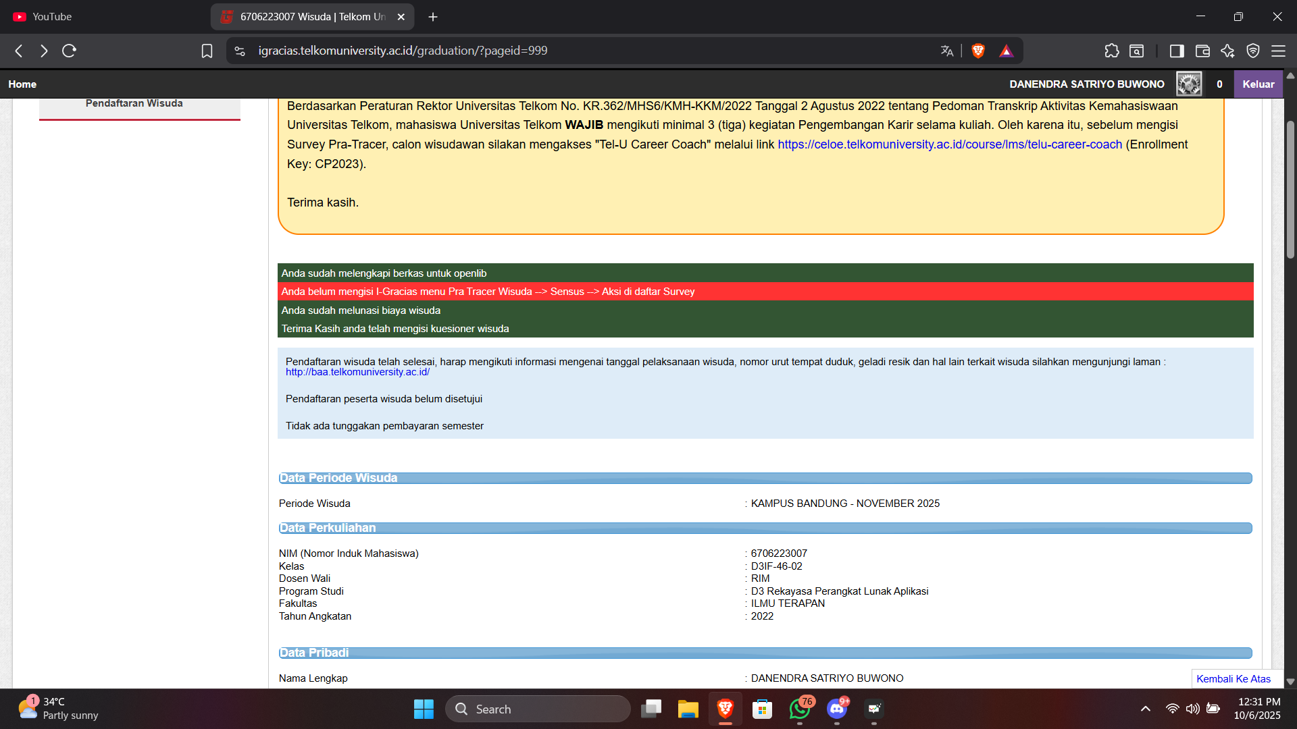Open the baa.telkomuniversity.ac.id link
This screenshot has width=1297, height=729.
[x=357, y=372]
